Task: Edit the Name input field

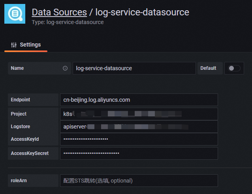Action: click(134, 68)
